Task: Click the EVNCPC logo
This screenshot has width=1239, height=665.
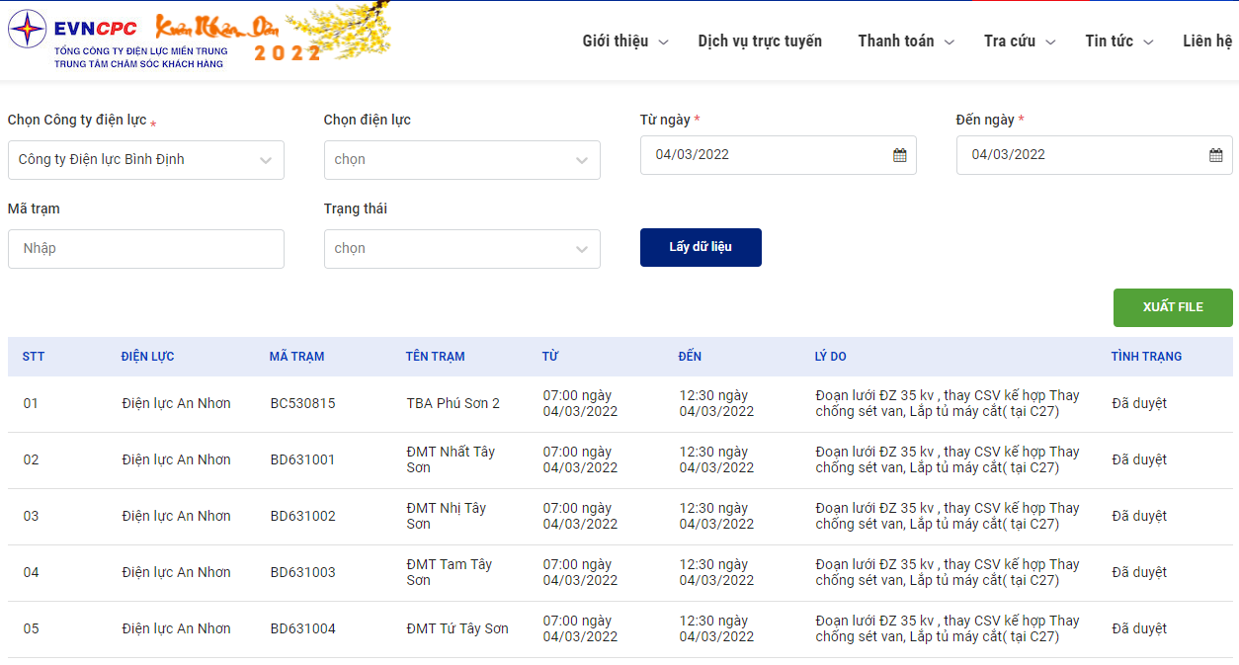Action: 118,41
